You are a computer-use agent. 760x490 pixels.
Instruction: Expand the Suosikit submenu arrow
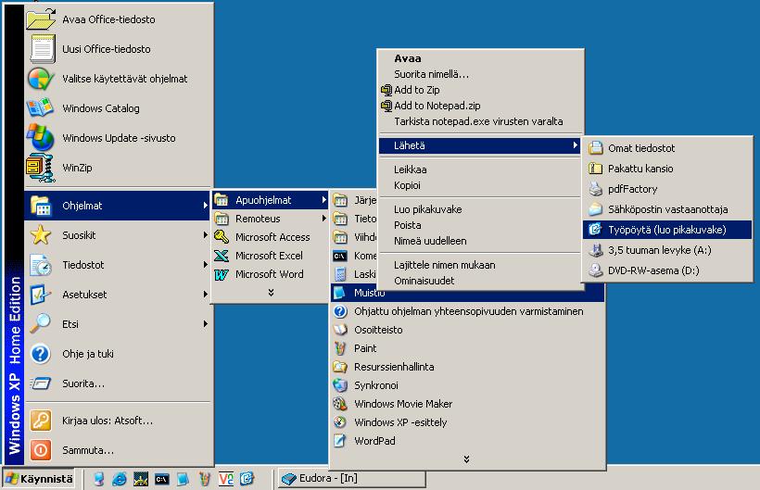coord(206,235)
